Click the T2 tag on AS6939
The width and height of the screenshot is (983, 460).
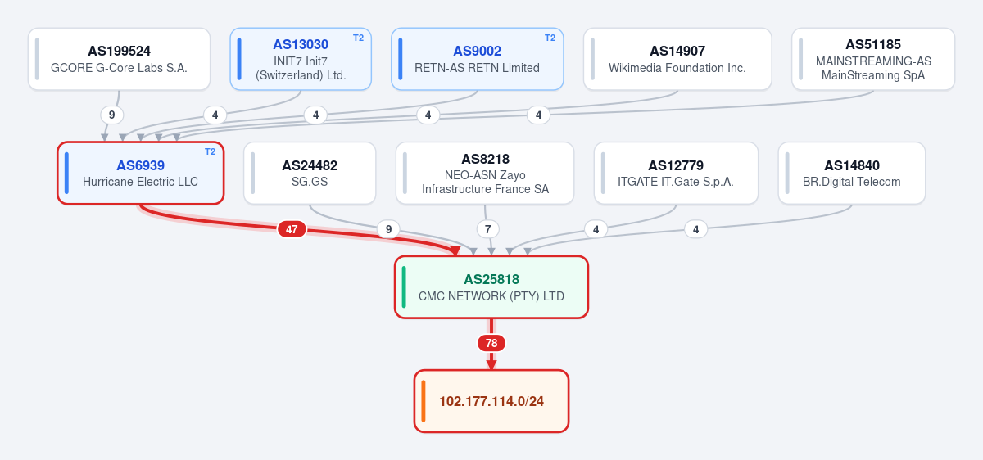[x=210, y=151]
